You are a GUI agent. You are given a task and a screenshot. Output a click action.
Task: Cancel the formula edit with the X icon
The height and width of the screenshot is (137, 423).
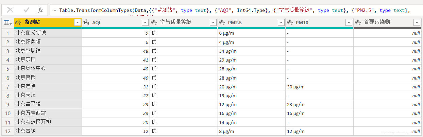10,10
